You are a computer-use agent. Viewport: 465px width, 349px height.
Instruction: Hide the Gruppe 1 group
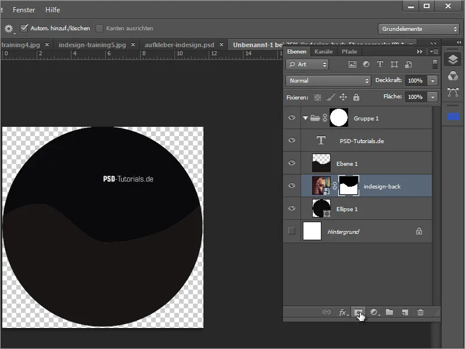click(292, 118)
